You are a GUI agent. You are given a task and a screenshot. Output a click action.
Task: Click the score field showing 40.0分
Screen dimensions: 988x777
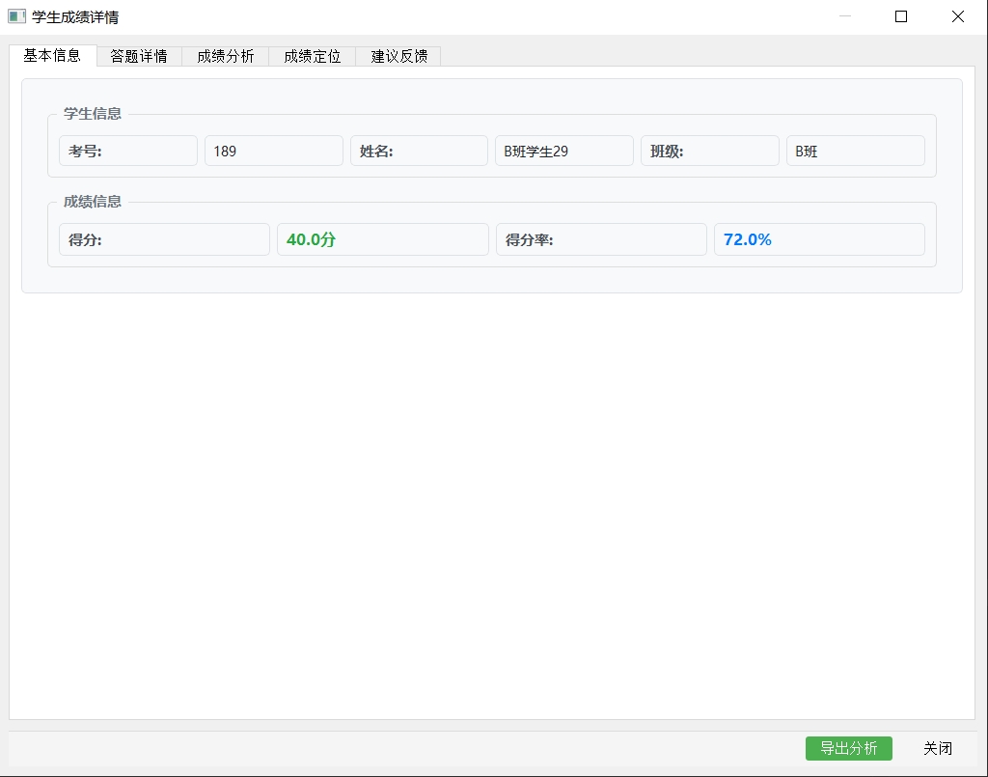[382, 239]
